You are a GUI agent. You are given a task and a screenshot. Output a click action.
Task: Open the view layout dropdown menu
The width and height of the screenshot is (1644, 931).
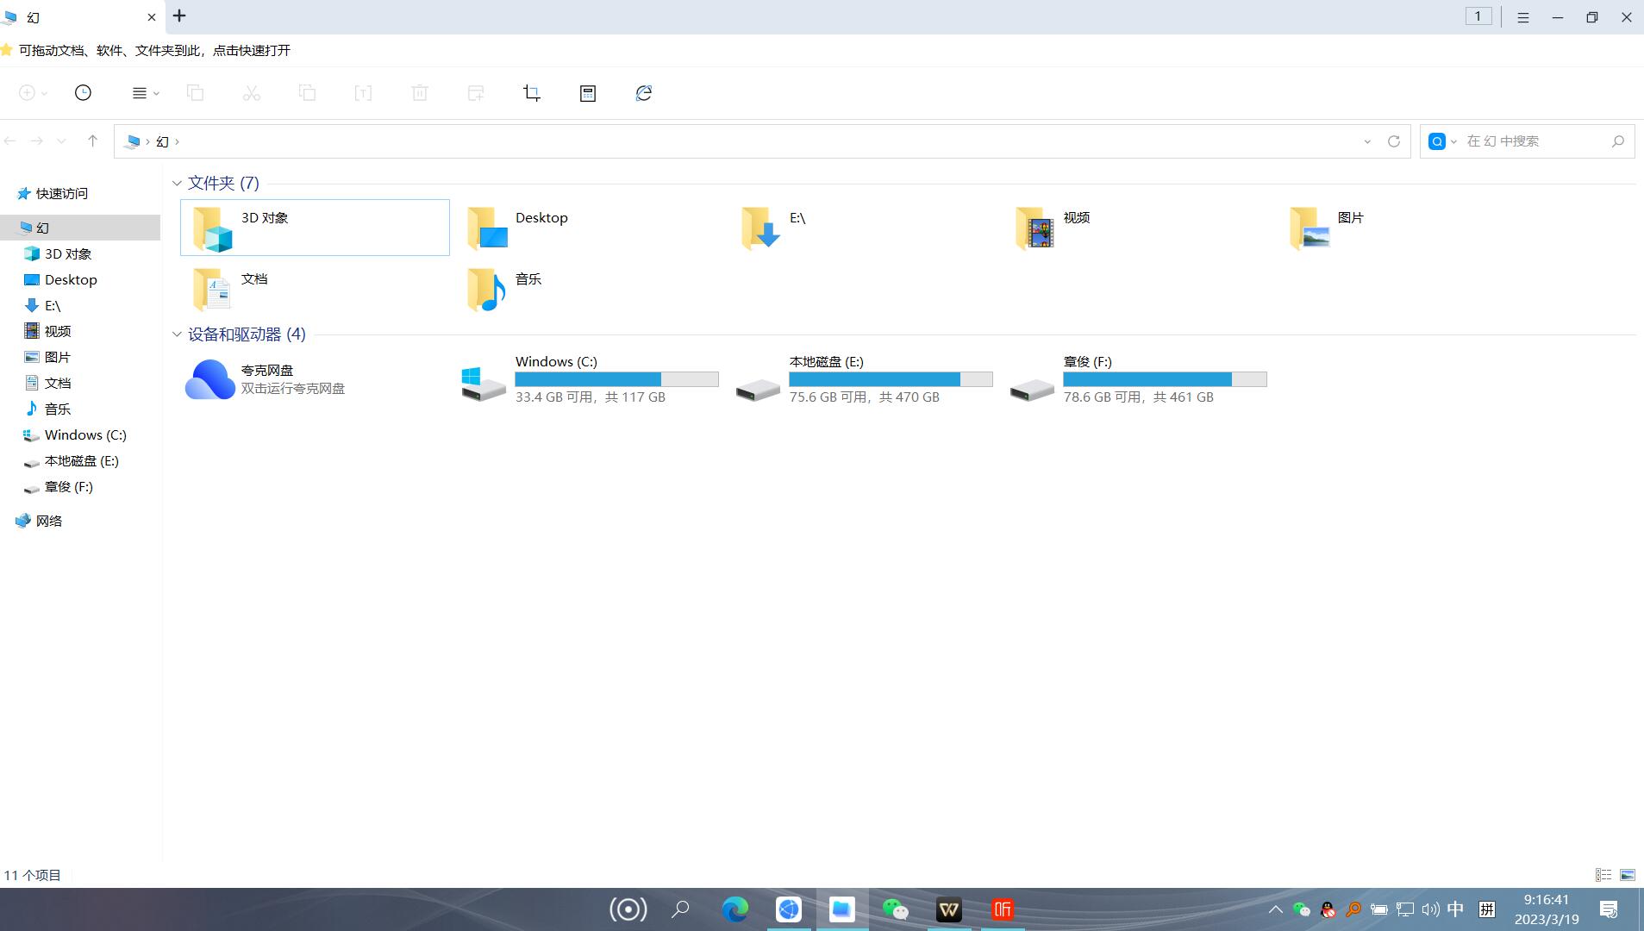(145, 93)
